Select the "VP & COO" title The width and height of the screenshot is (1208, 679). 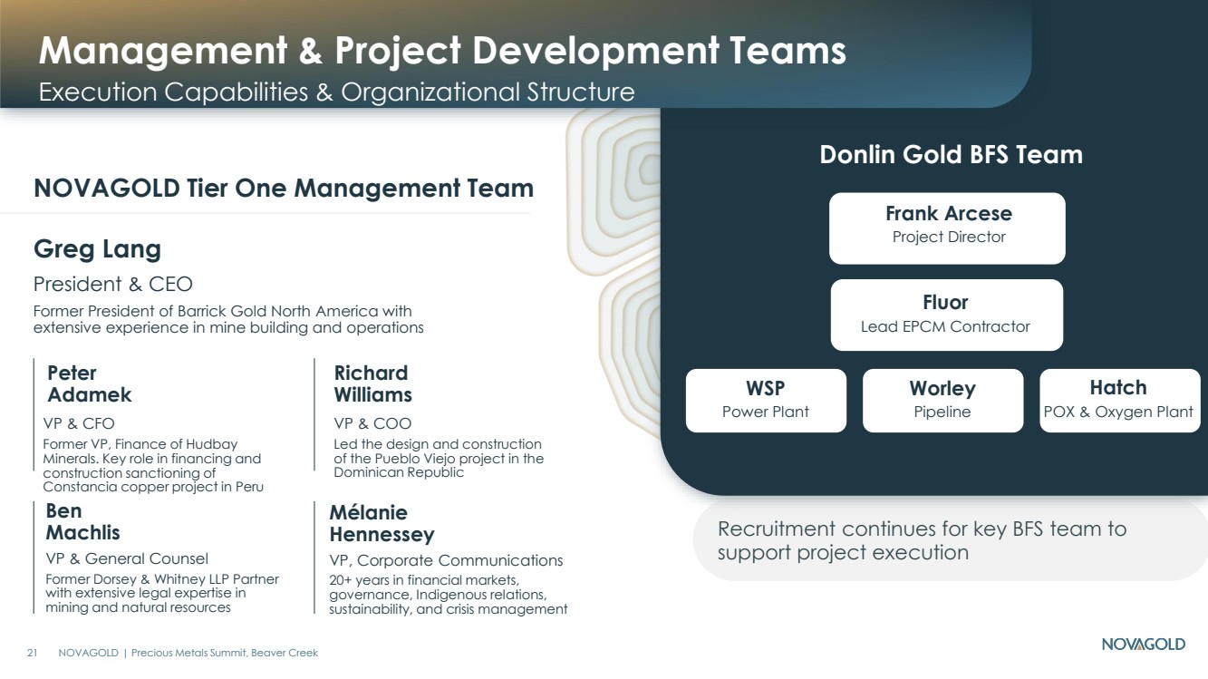click(372, 423)
